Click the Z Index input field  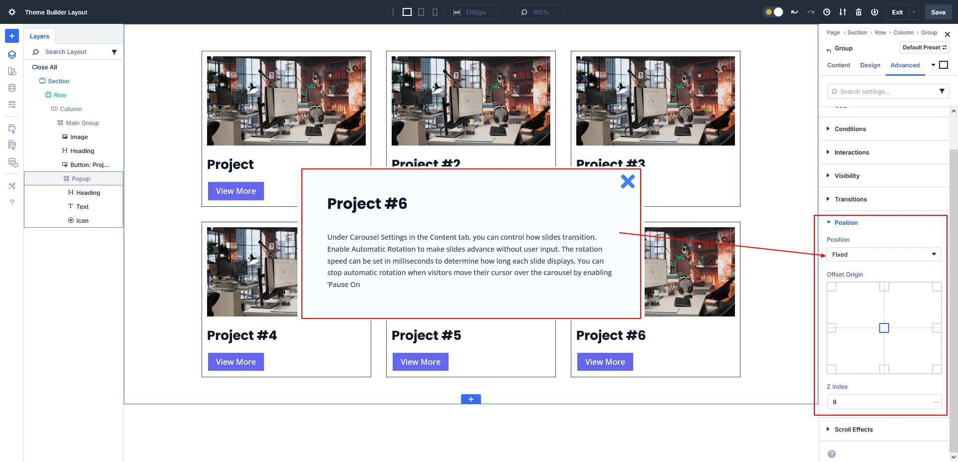(x=878, y=402)
